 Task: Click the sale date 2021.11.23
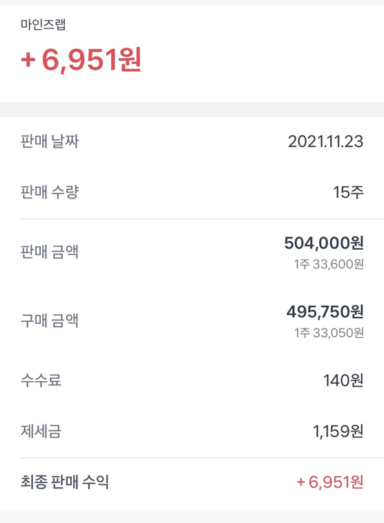click(325, 141)
